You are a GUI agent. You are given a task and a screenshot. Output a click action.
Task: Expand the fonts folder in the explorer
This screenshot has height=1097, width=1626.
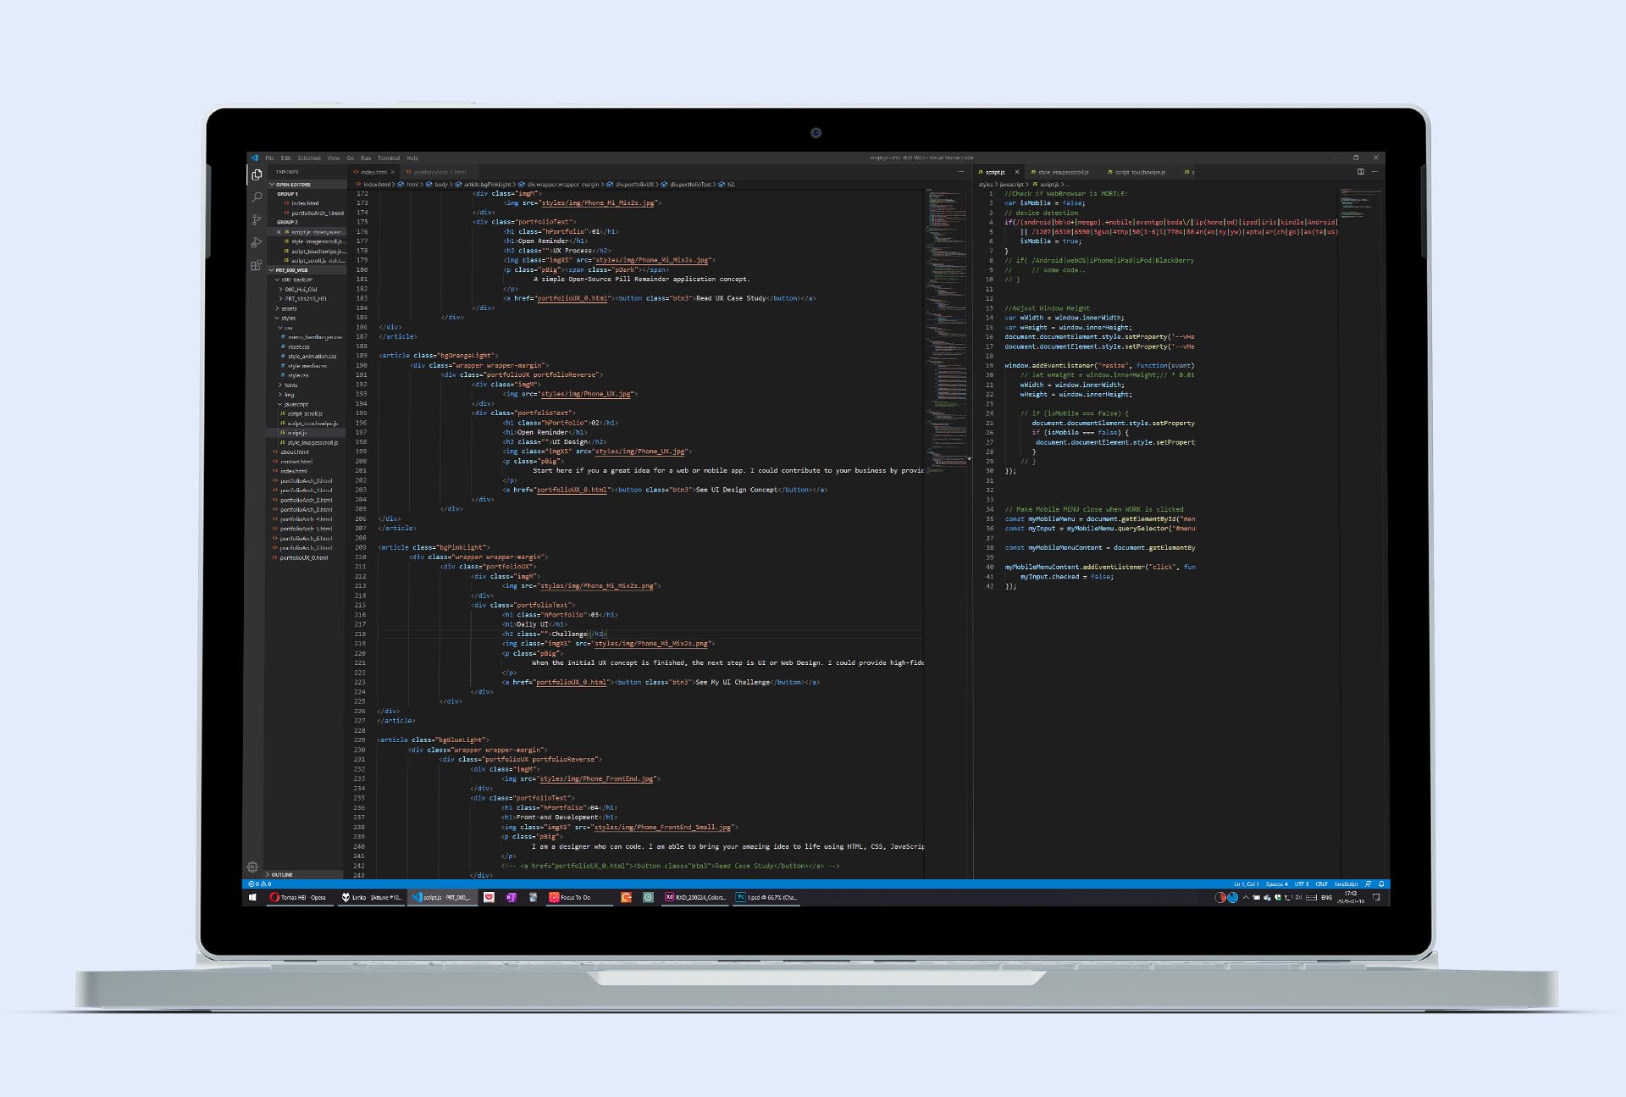(x=290, y=385)
